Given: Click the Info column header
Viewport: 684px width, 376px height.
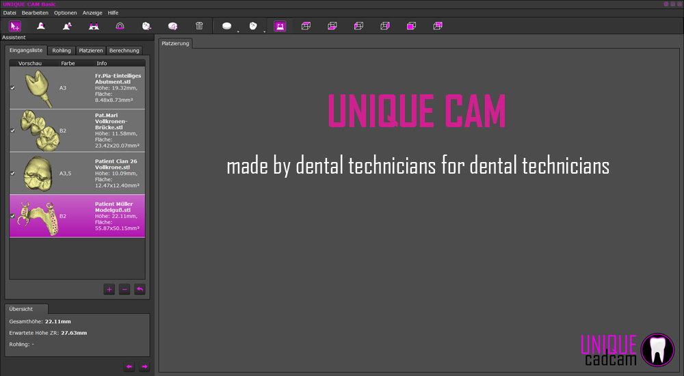Looking at the screenshot, I should coord(102,64).
